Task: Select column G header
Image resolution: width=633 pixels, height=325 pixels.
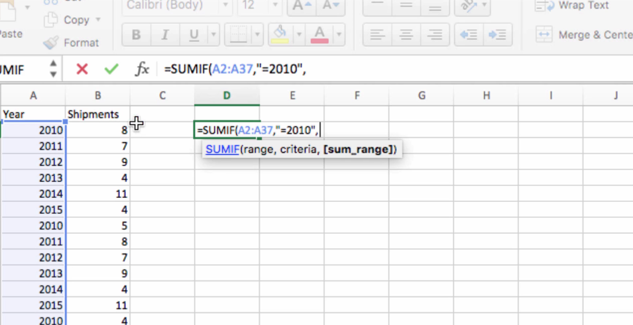Action: point(422,95)
